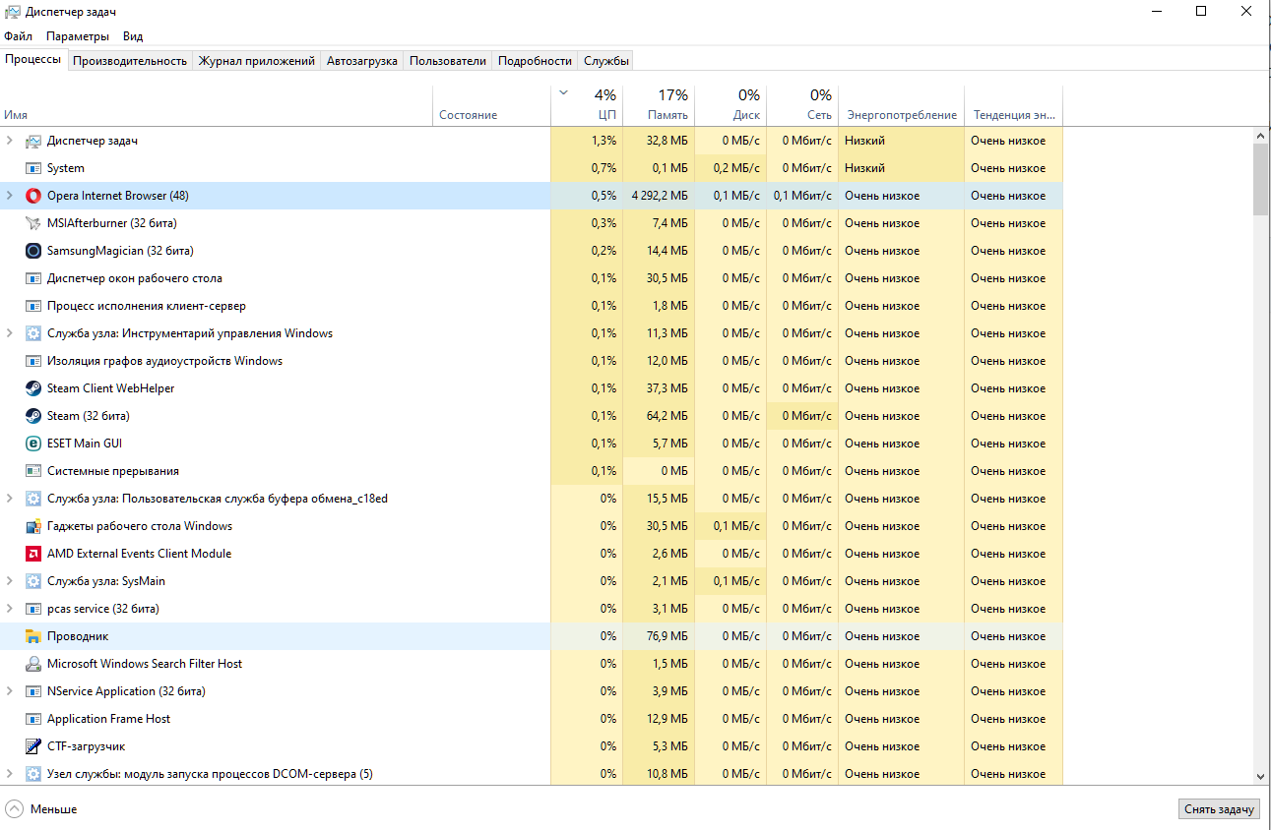Viewport: 1271px width, 830px height.
Task: Collapse to compact view with Меньше
Action: coord(41,809)
